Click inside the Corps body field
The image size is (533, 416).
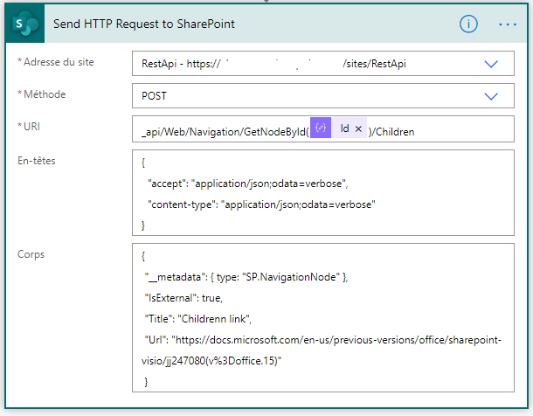[323, 317]
